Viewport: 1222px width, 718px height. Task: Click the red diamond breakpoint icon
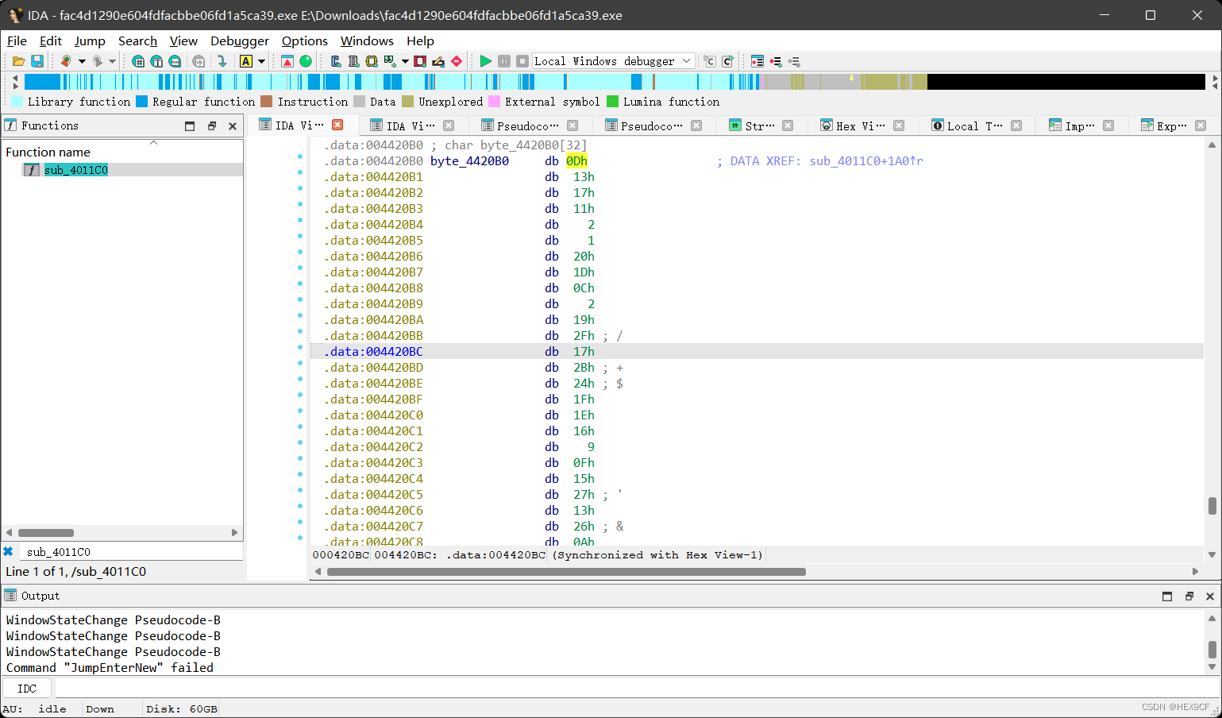click(456, 61)
